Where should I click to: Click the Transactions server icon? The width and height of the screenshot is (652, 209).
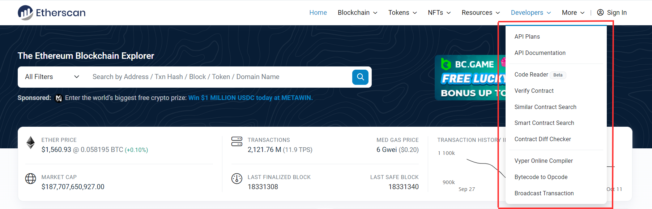[x=237, y=141]
